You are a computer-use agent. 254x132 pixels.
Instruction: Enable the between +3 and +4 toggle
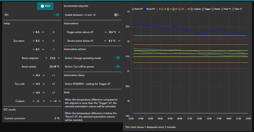point(117,15)
